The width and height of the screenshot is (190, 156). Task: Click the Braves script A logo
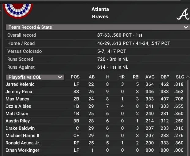(x=183, y=14)
